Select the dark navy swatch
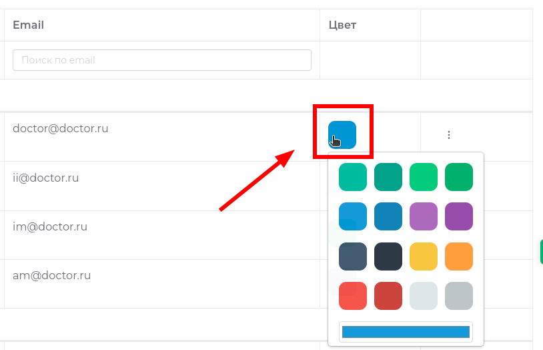 tap(388, 256)
